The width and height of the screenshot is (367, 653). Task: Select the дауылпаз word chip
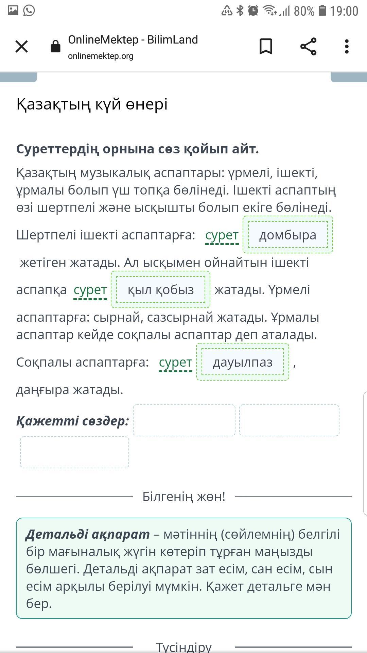click(x=243, y=362)
